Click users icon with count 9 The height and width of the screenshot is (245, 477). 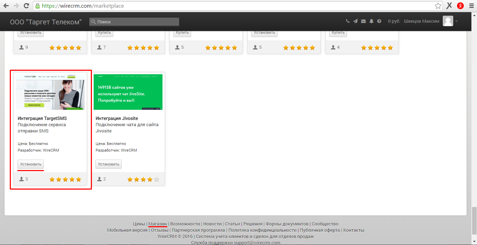point(22,47)
